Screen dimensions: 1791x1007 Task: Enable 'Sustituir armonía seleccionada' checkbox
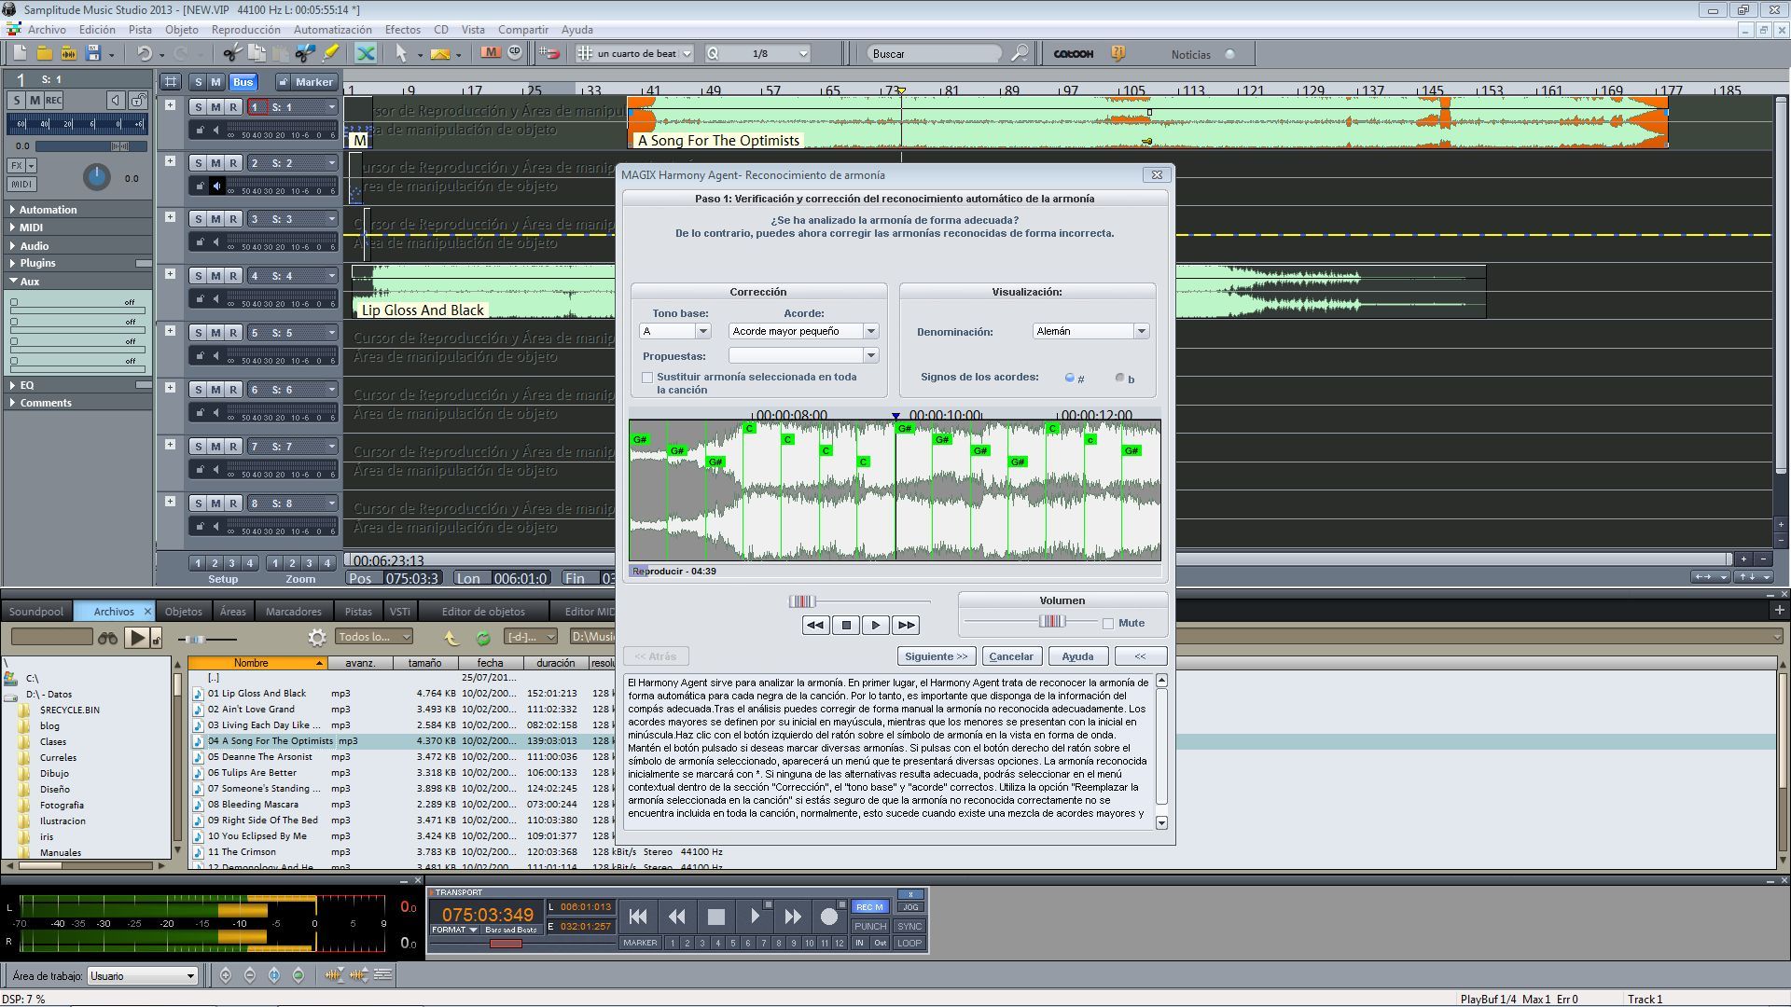click(x=647, y=378)
